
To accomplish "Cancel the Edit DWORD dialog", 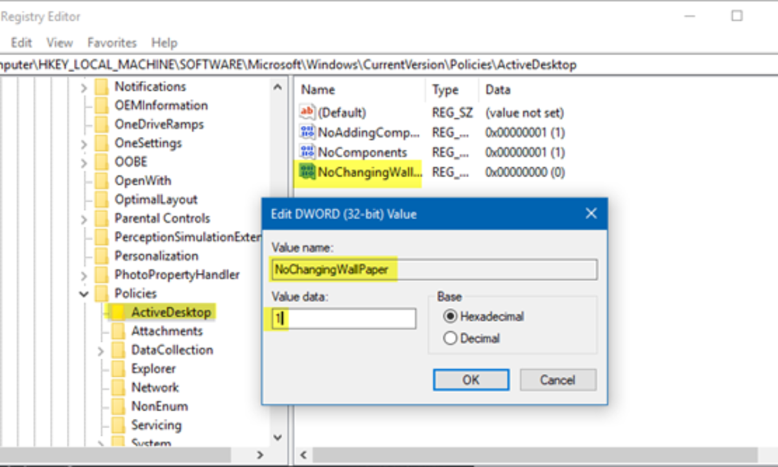I will pyautogui.click(x=558, y=379).
